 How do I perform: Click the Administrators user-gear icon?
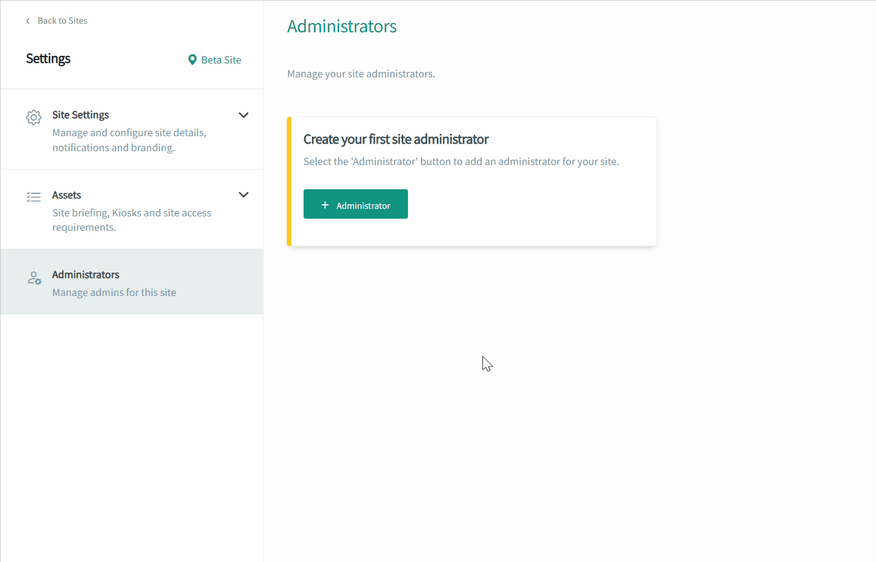click(x=34, y=278)
